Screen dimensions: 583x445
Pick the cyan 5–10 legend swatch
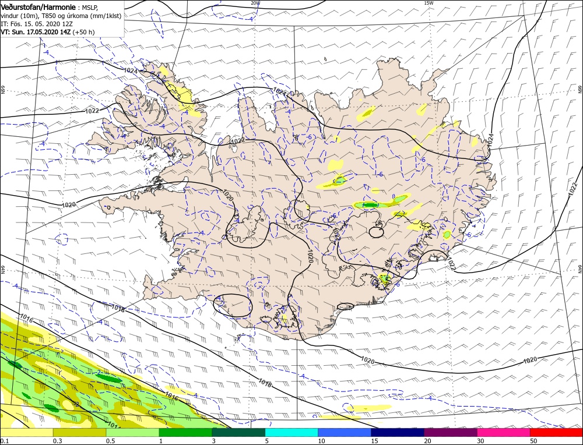click(x=291, y=432)
